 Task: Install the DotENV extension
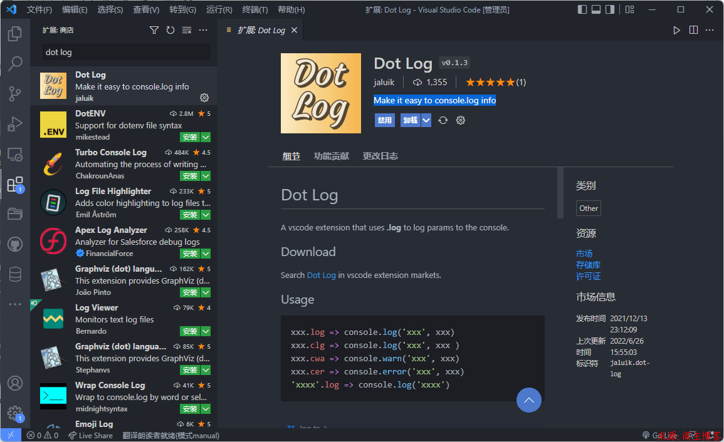pyautogui.click(x=190, y=137)
